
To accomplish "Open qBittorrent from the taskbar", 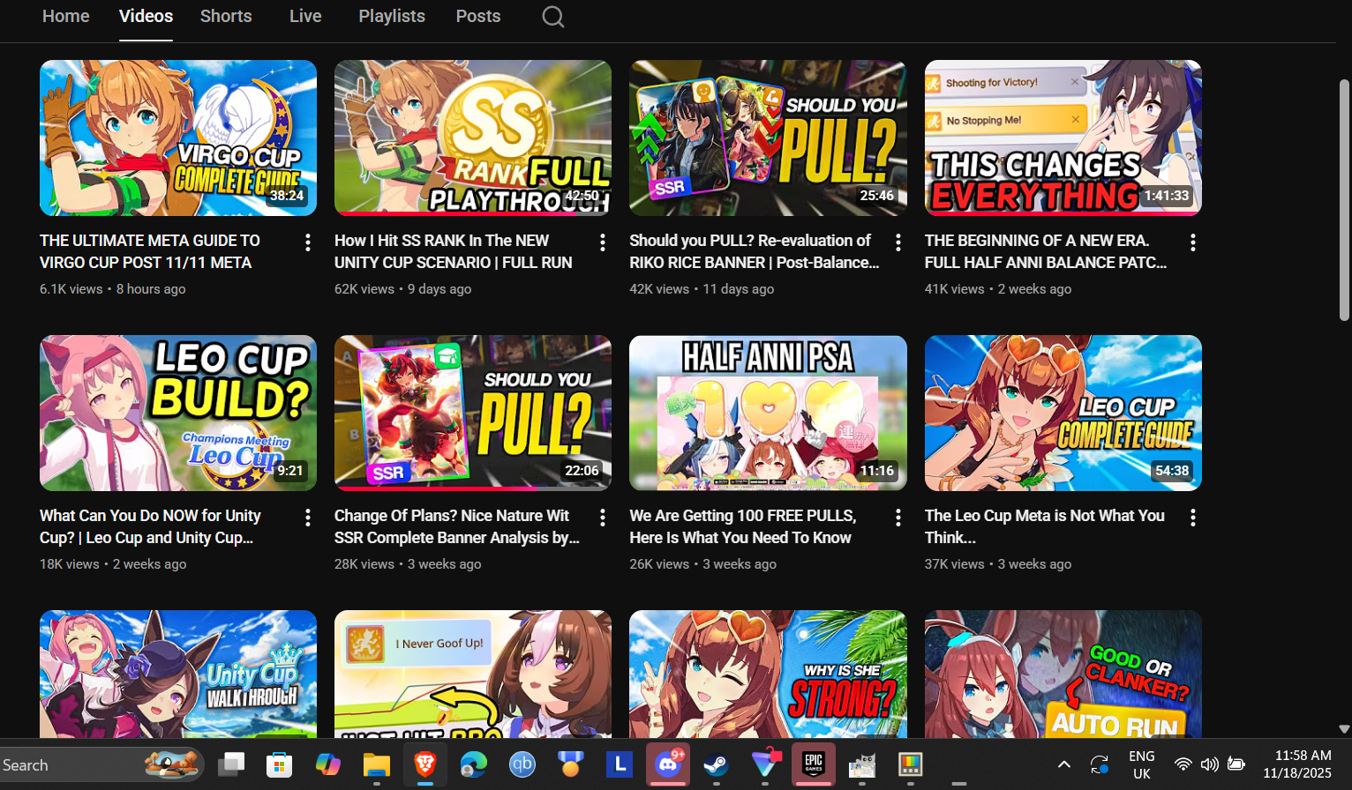I will [522, 764].
